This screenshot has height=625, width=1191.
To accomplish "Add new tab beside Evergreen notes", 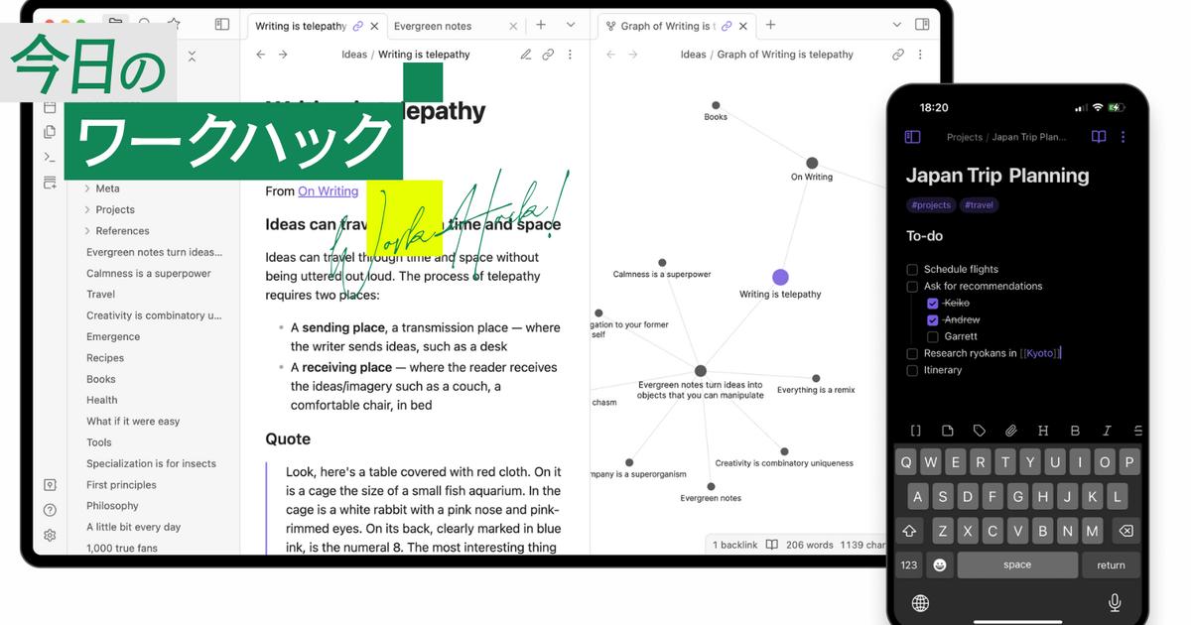I will tap(541, 25).
